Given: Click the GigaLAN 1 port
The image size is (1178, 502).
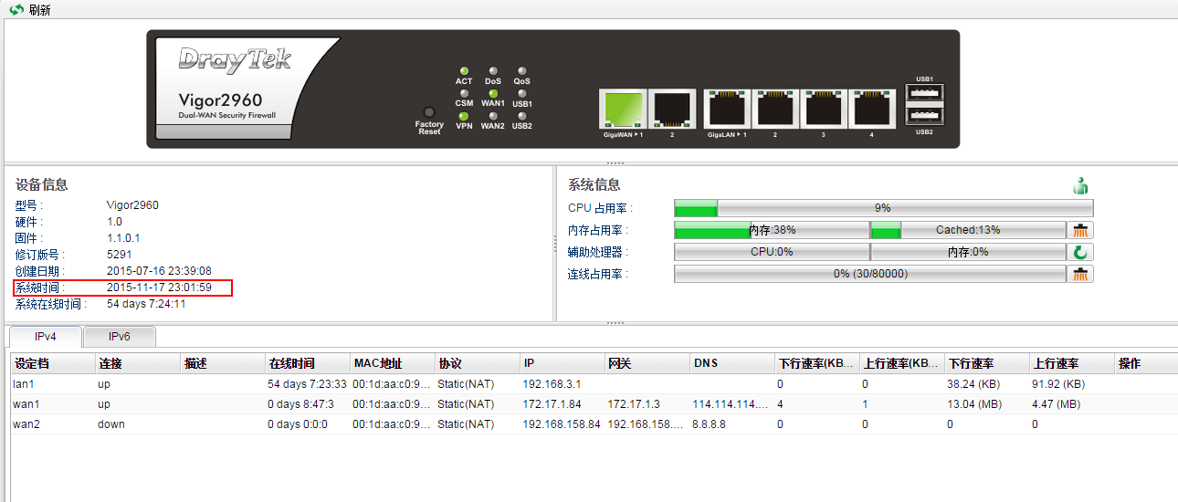Looking at the screenshot, I should (x=727, y=110).
